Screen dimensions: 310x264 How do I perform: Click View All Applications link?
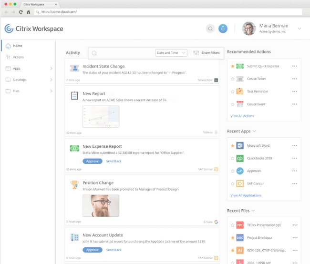(246, 195)
